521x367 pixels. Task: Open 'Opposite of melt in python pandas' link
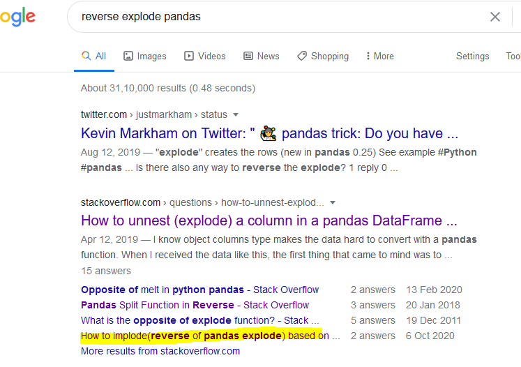pos(199,290)
